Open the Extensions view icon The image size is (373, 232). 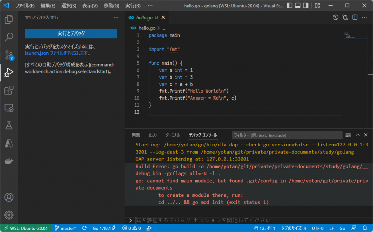point(9,90)
